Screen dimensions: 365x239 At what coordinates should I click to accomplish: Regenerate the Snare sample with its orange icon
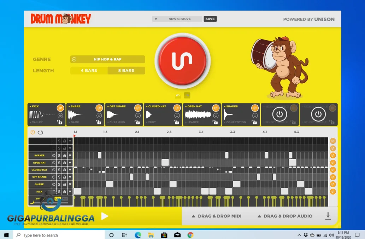[99, 108]
